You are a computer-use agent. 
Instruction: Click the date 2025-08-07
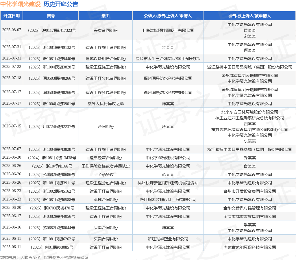coord(12,30)
